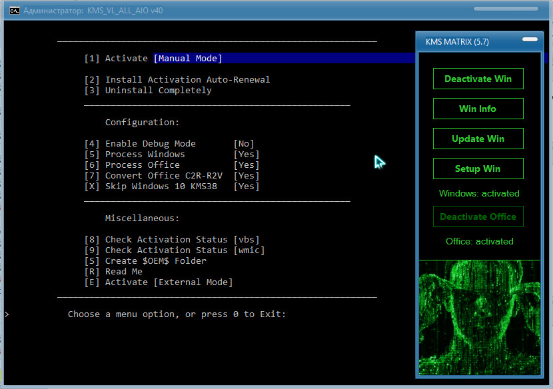The width and height of the screenshot is (553, 389).
Task: Click the green Matrix face image
Action: (478, 317)
